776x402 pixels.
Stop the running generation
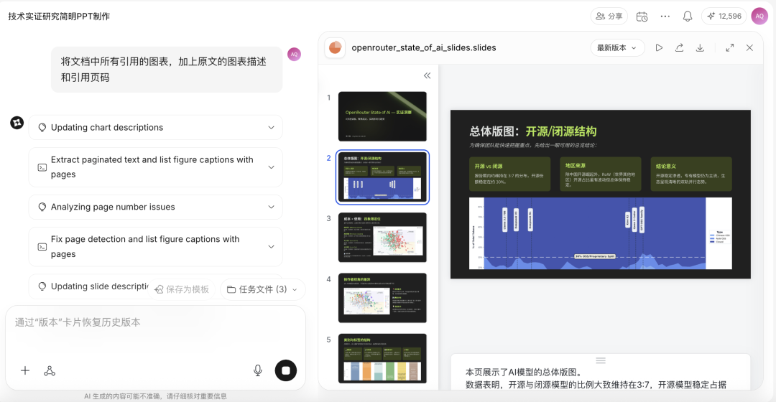[x=285, y=370]
